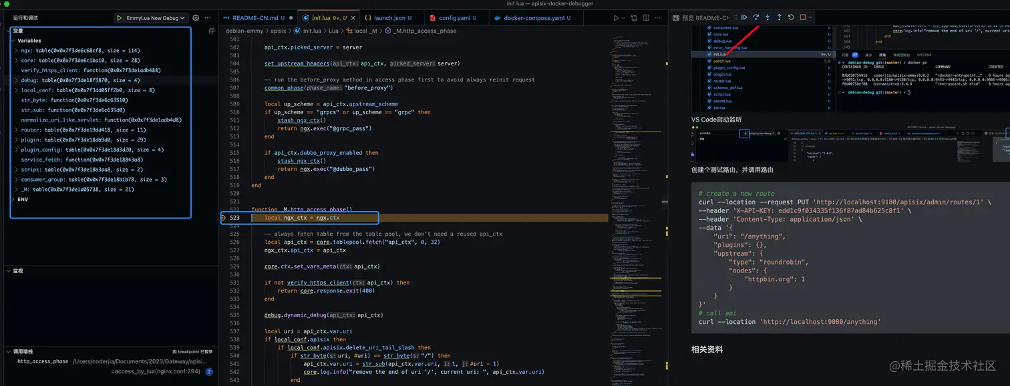Click the ENV section in Variables panel
The image size is (1010, 386).
(x=22, y=199)
